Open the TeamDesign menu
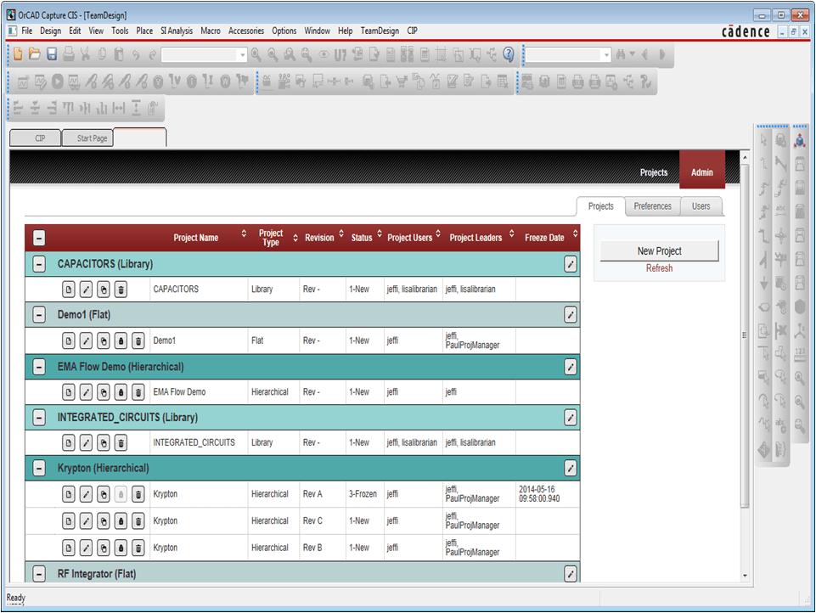Screen dimensions: 816x613 380,31
